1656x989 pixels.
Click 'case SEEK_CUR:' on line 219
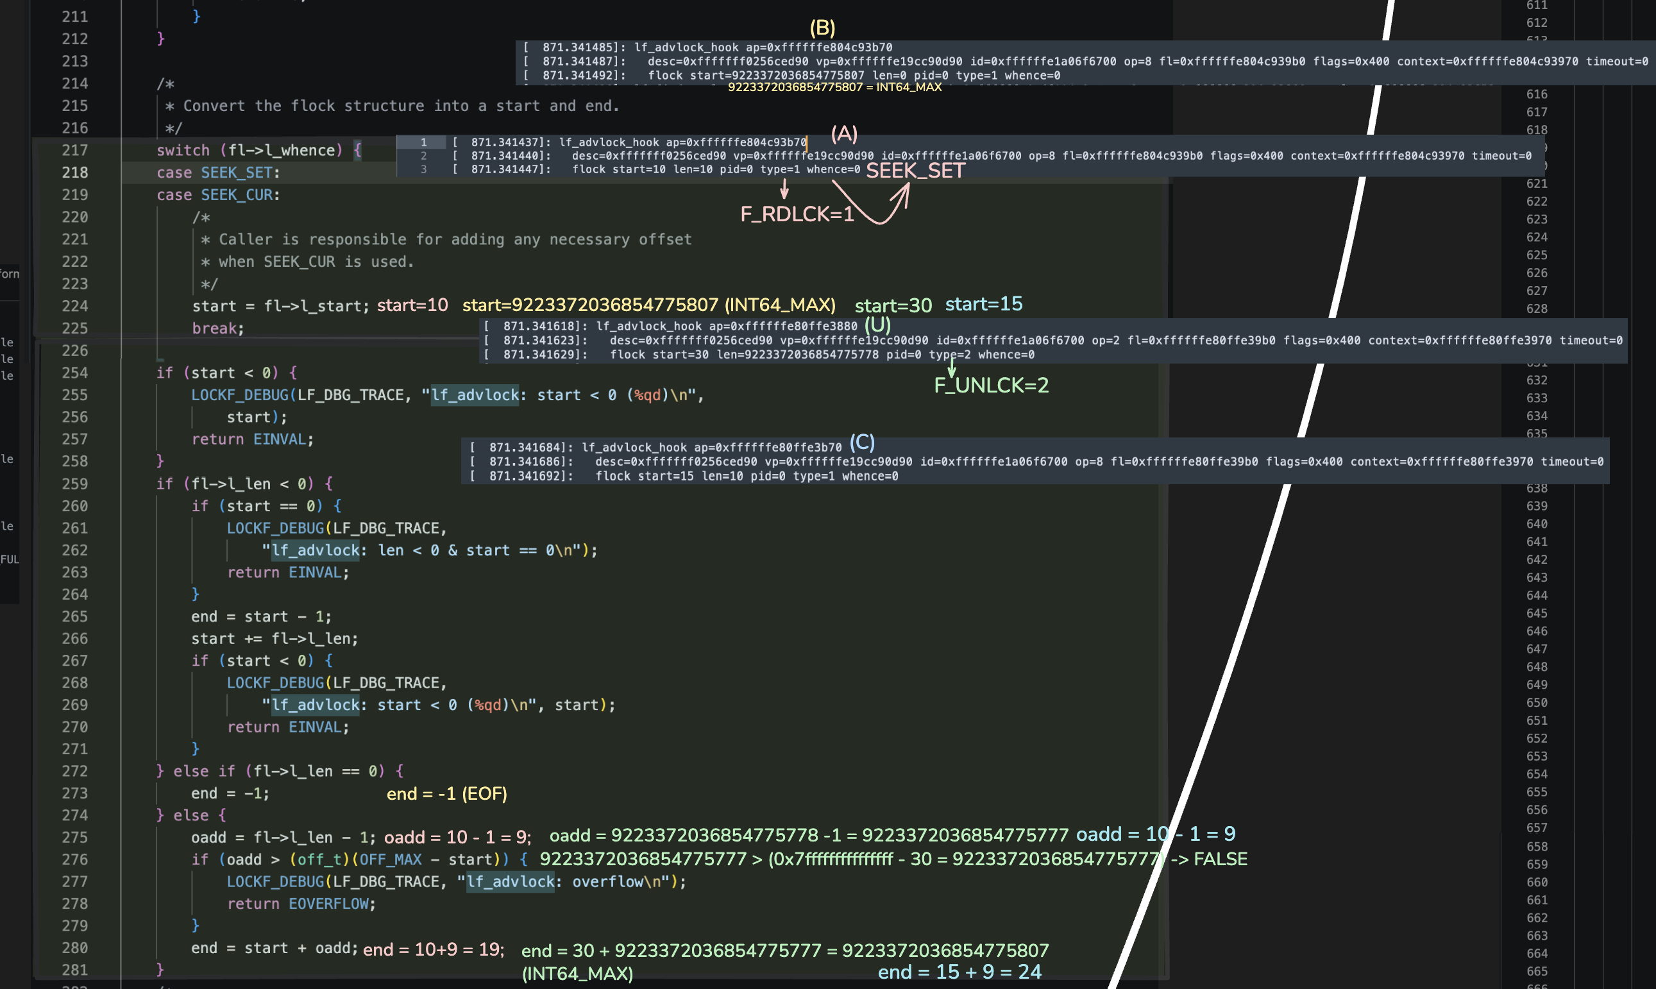(219, 194)
